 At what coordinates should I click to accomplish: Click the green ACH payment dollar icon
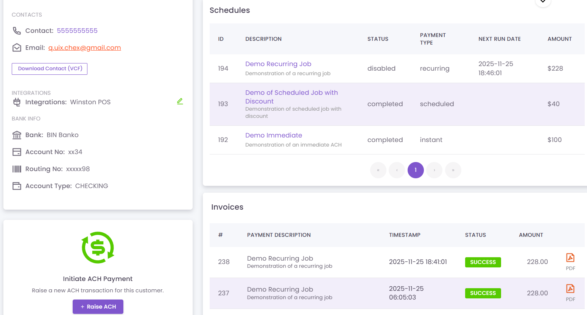click(x=98, y=248)
